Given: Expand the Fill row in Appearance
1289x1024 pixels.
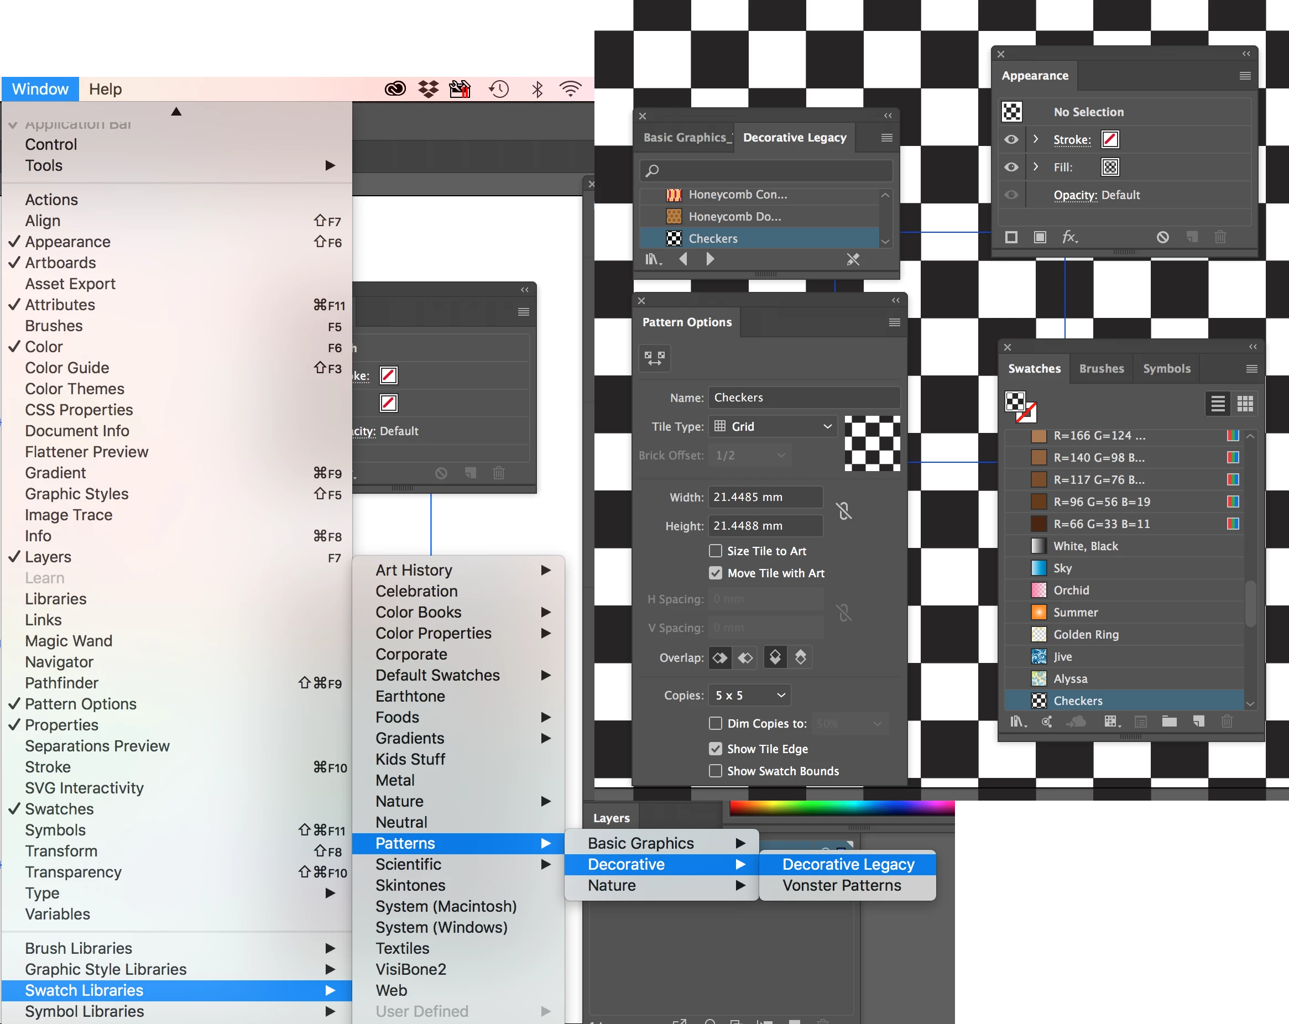Looking at the screenshot, I should point(1036,167).
